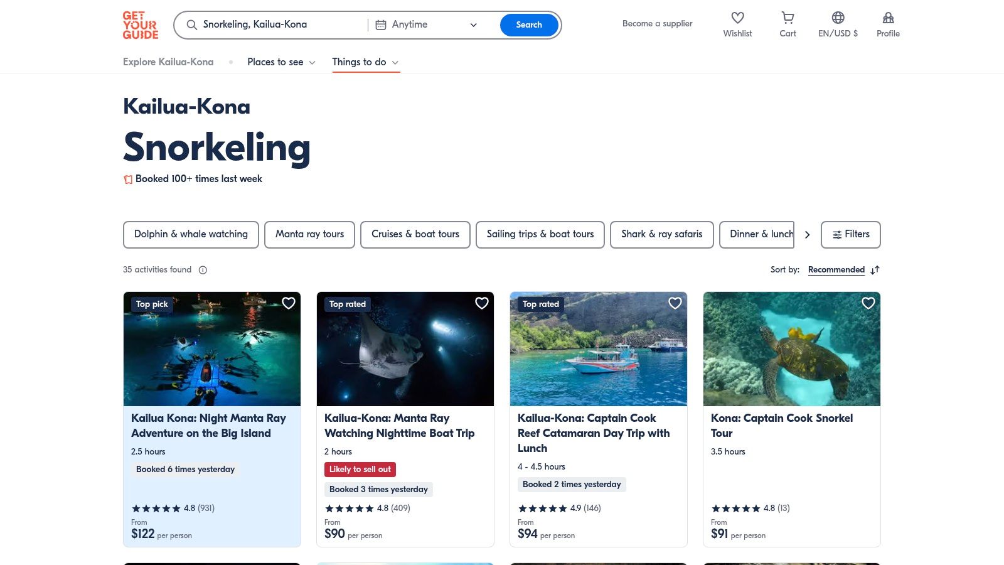Open Kailua Kona: Night Manta Ray Adventure title
The height and width of the screenshot is (565, 1004).
(208, 426)
